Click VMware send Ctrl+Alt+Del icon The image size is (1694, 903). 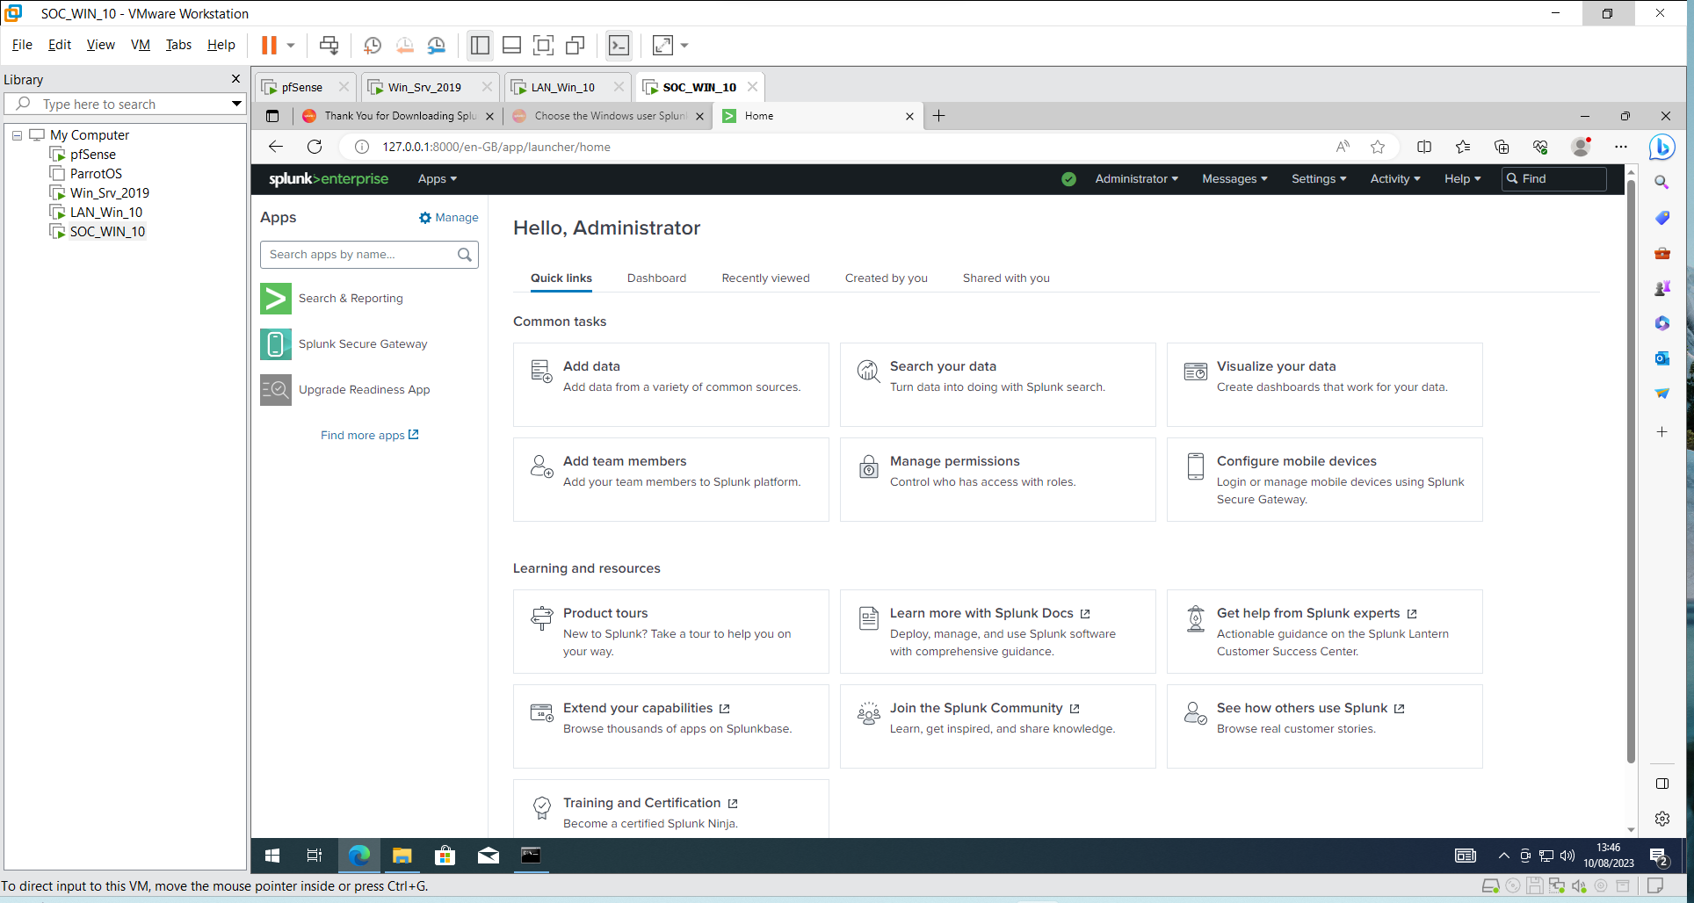[329, 46]
